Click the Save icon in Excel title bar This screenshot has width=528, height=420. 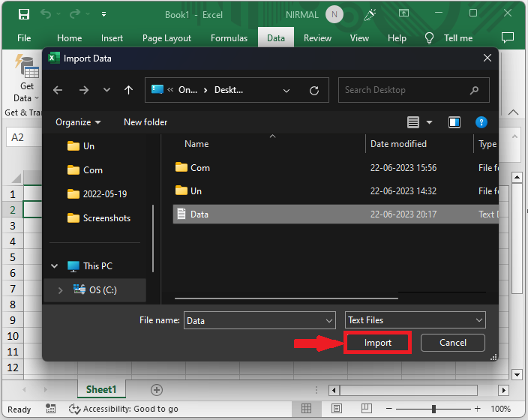point(23,14)
